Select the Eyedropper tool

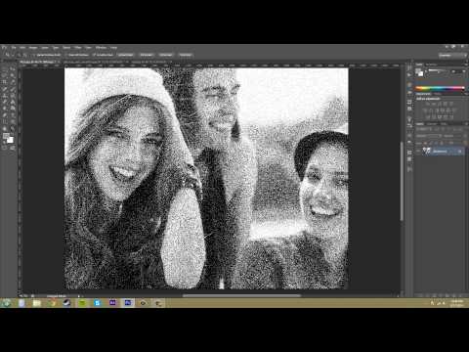click(13, 82)
